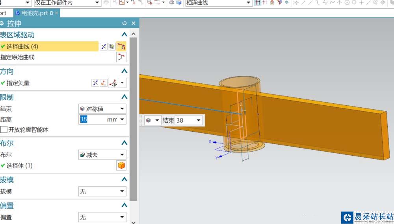Screen dimensions: 394x224
Task: Click the orange cube 选择体 icon
Action: click(121, 165)
